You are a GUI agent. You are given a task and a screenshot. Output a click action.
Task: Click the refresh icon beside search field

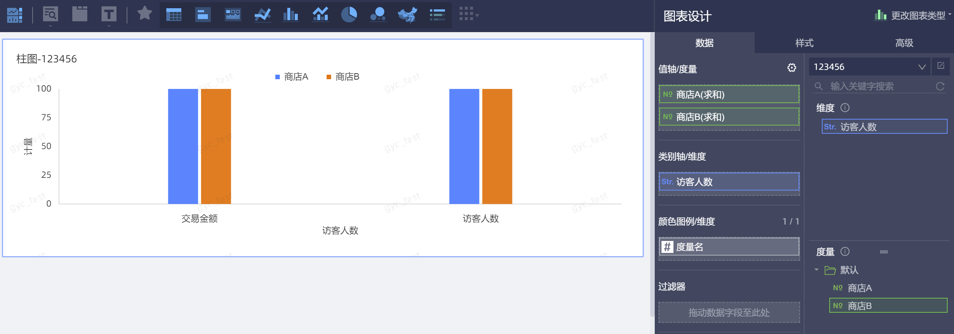(940, 87)
